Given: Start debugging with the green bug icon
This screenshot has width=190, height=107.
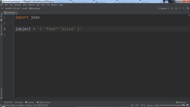Looking at the screenshot, I should pyautogui.click(x=176, y=8).
